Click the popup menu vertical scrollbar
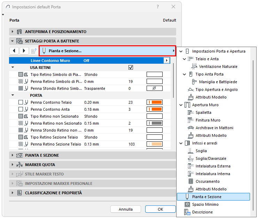The width and height of the screenshot is (258, 219). coord(253,135)
